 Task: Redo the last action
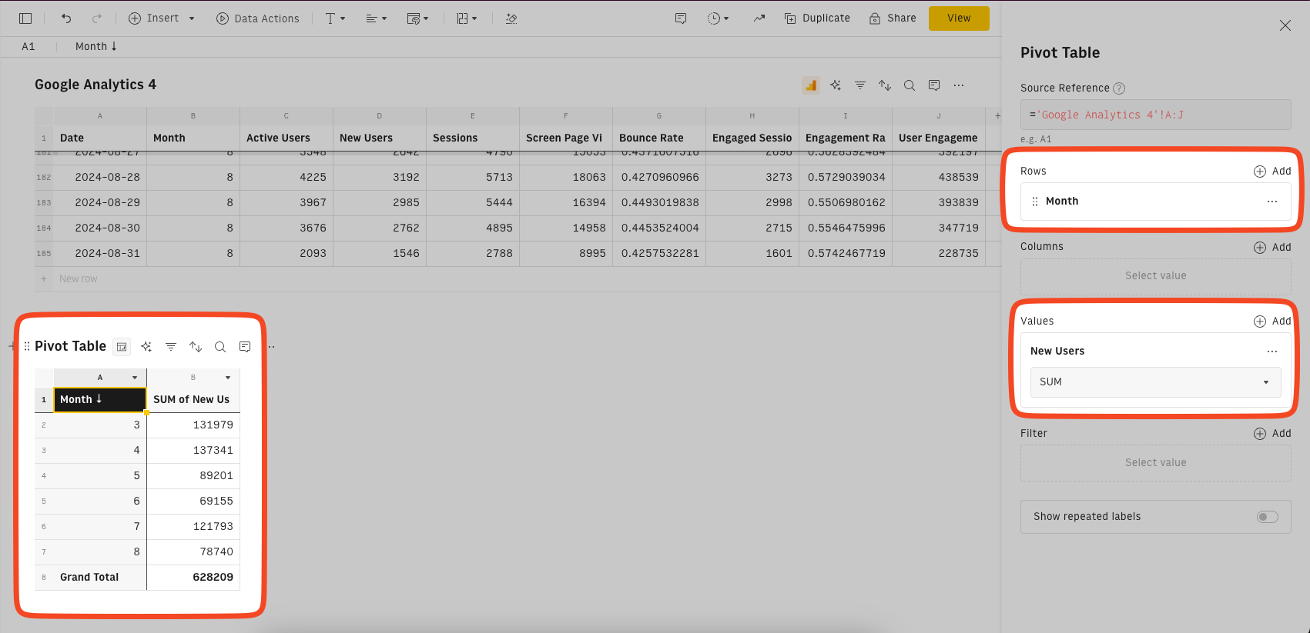(x=97, y=18)
